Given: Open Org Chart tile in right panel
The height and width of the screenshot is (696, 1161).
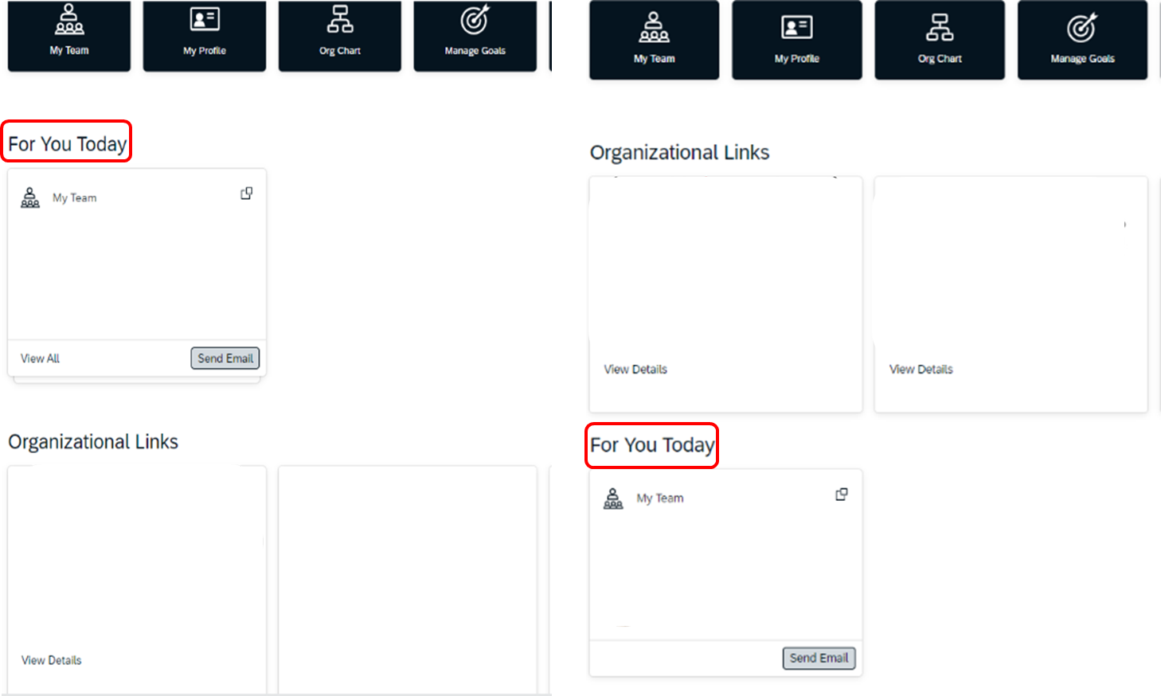Looking at the screenshot, I should click(940, 40).
